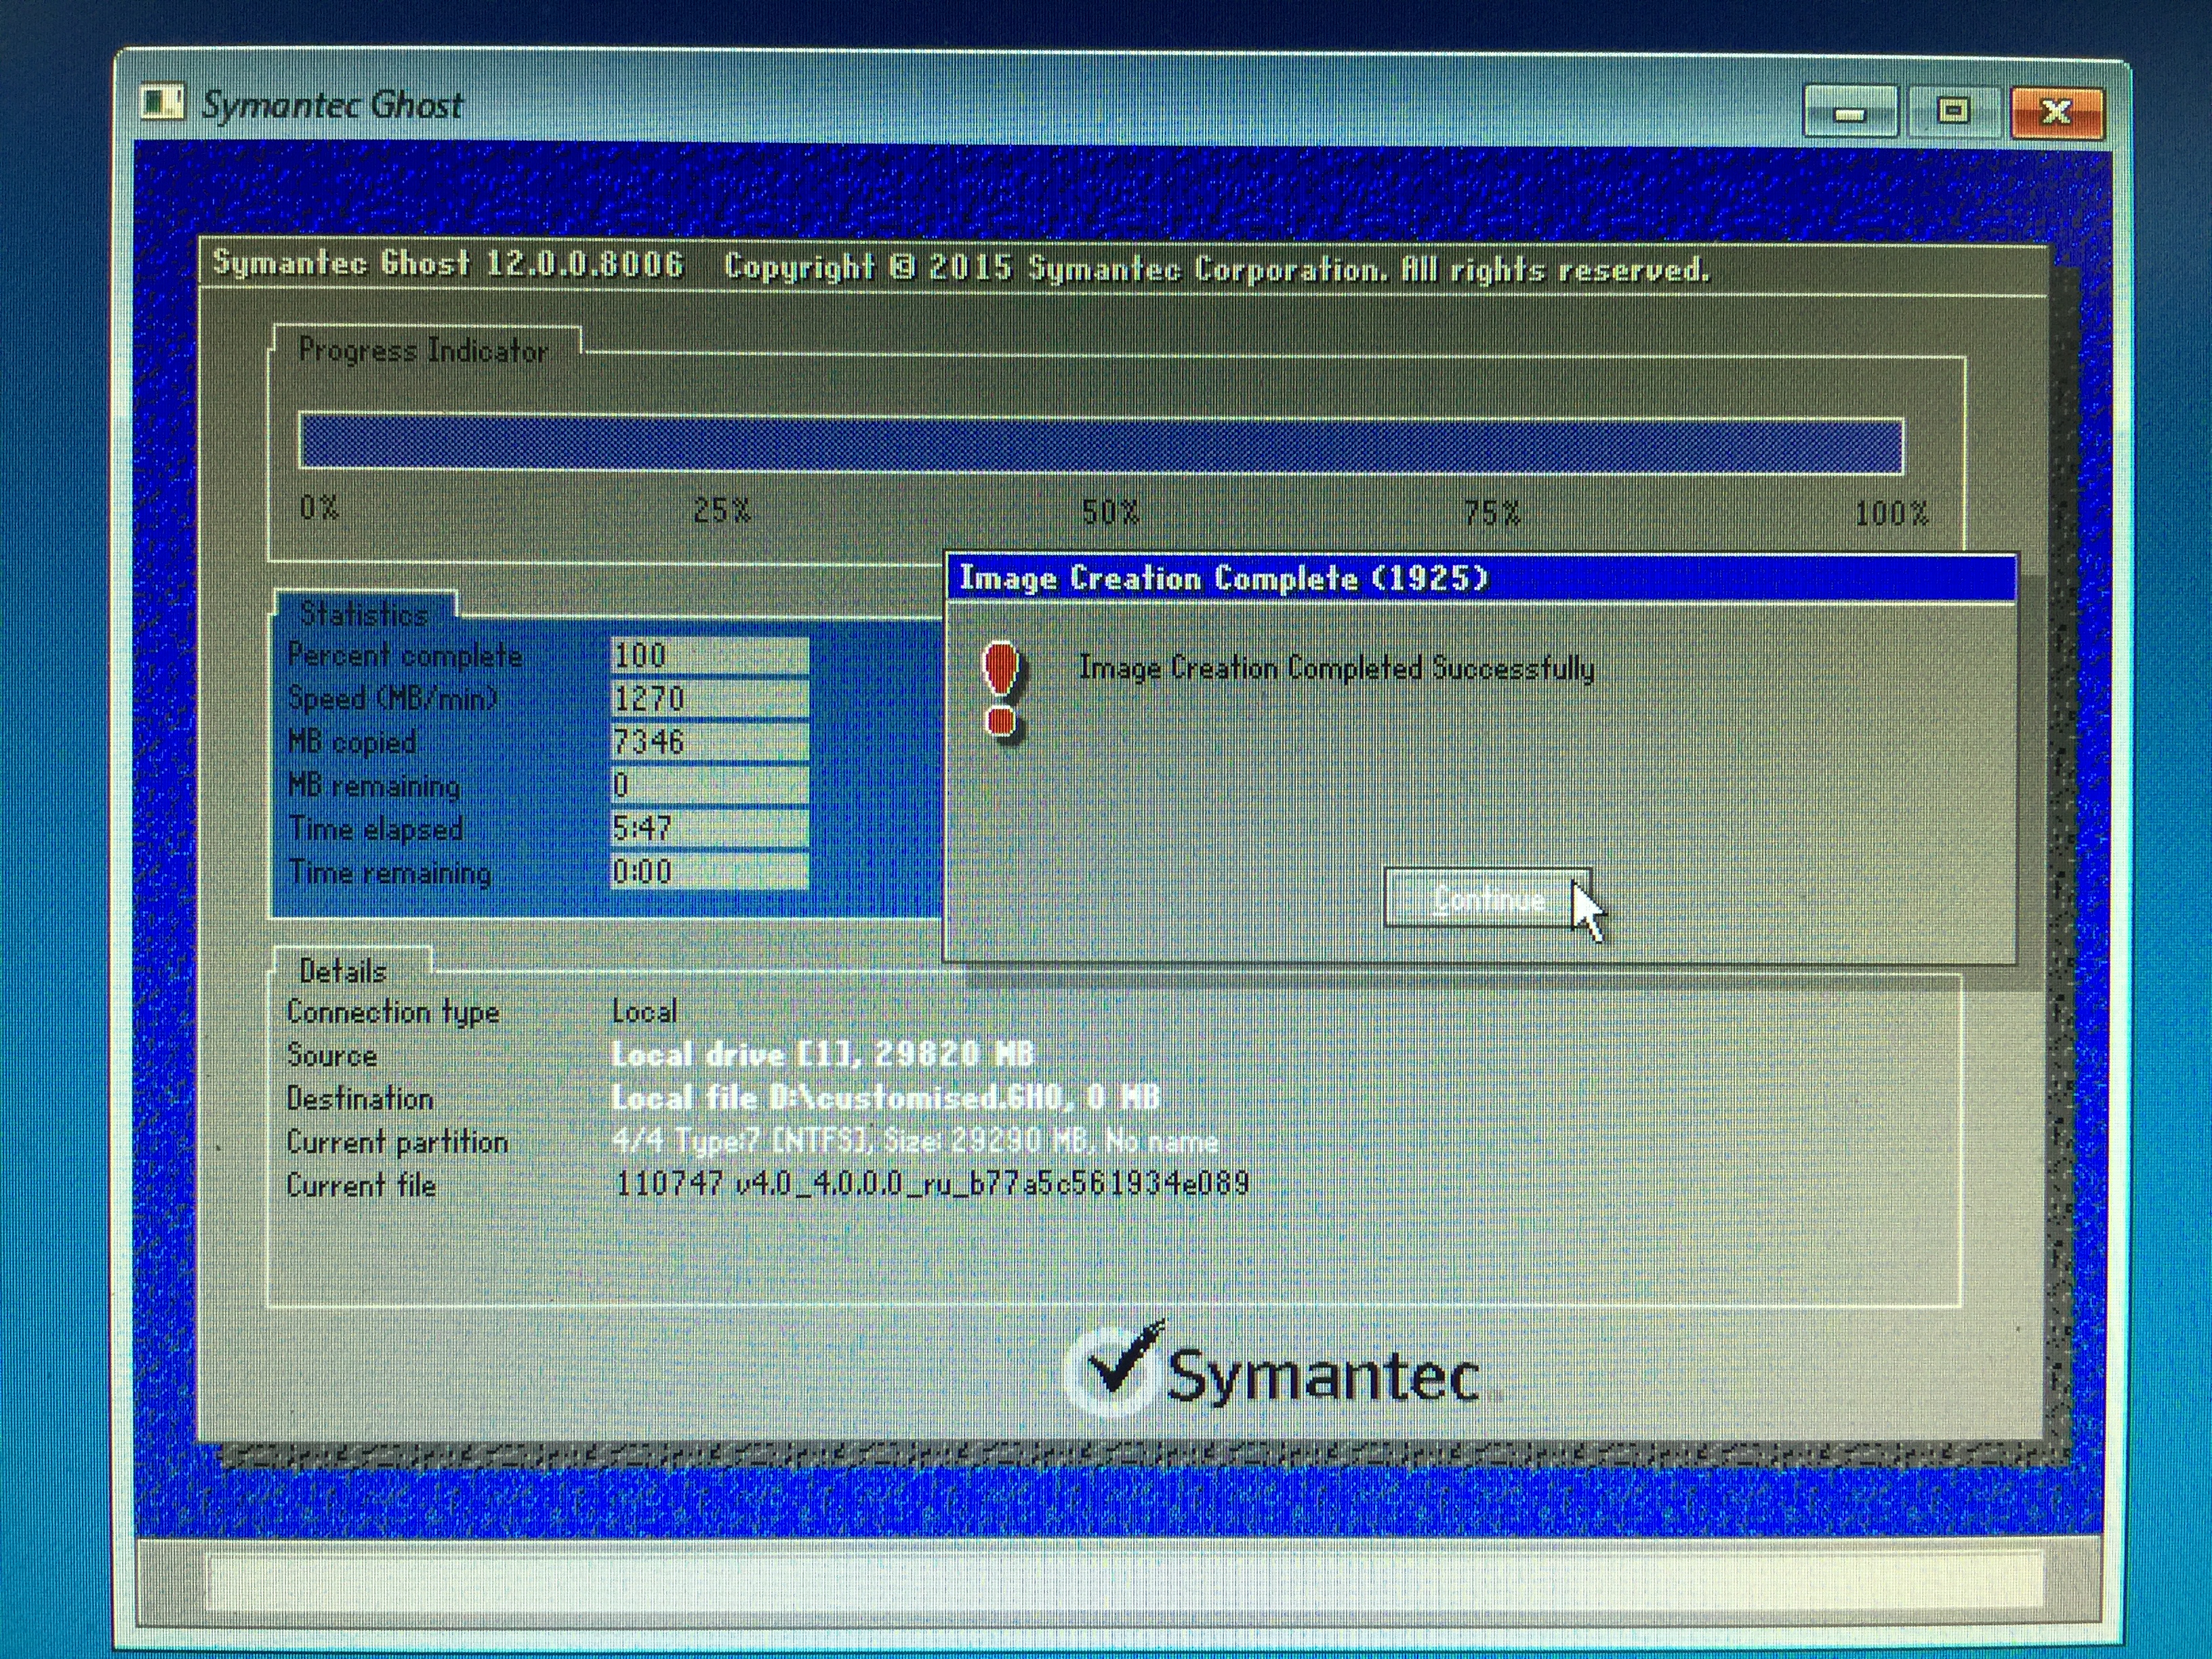The height and width of the screenshot is (1659, 2212).
Task: Select the Statistics panel label
Action: pos(364,613)
